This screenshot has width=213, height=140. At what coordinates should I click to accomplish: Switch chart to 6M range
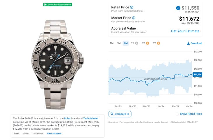click(126, 43)
